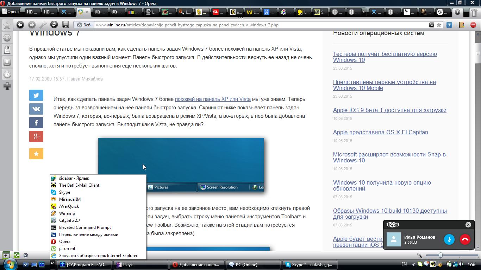Launch AVerQuick from Quick Launch menu
481x270 pixels.
pyautogui.click(x=98, y=206)
